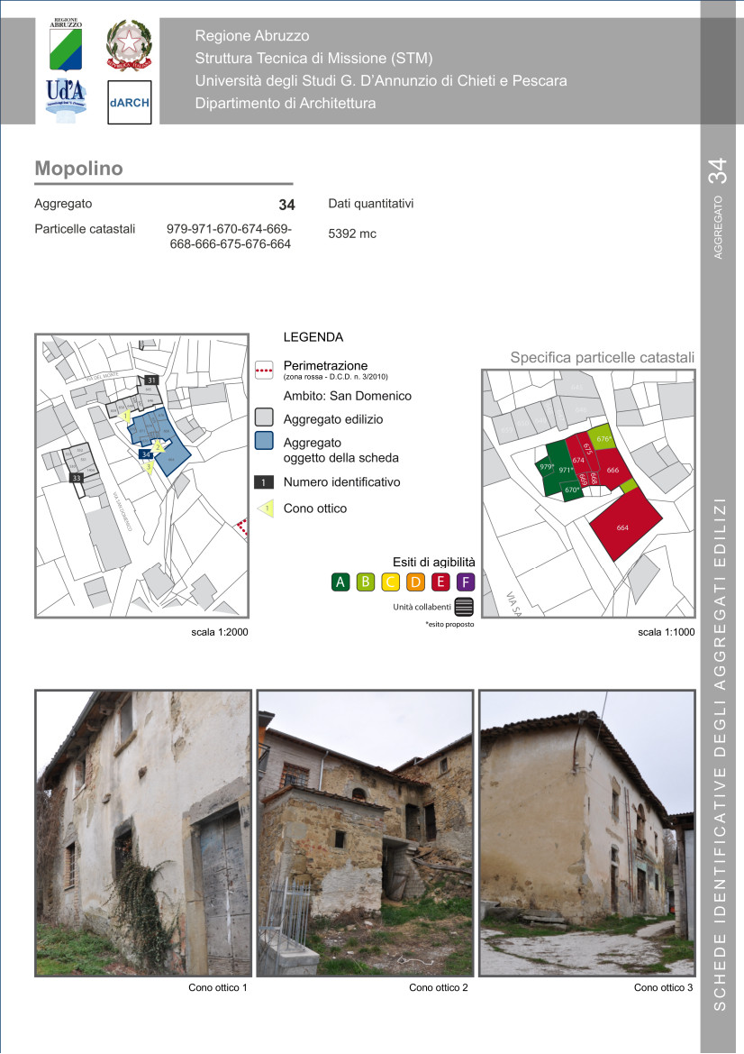
Task: Click the "Specifica particelle catastali" title
Action: pos(603,358)
